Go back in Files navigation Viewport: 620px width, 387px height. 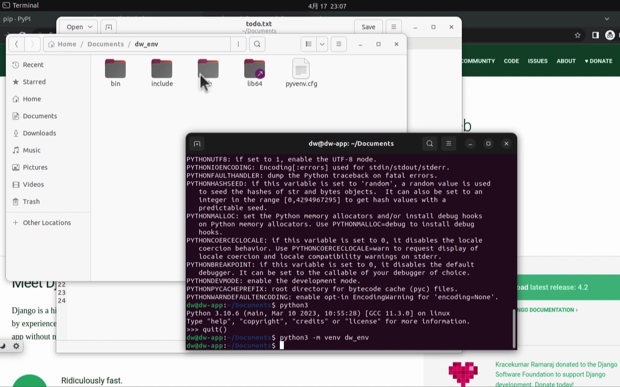(17, 44)
